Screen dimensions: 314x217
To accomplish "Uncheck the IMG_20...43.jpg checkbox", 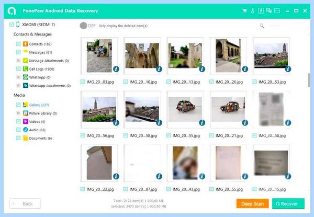I will (169, 189).
